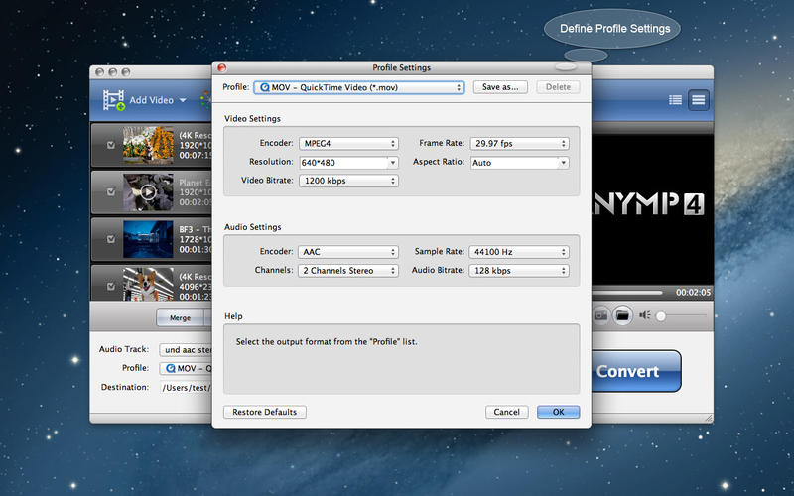
Task: Toggle the Planet Earth video checkbox
Action: (110, 191)
